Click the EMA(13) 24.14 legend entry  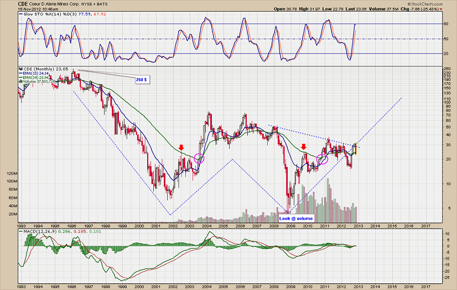35,73
